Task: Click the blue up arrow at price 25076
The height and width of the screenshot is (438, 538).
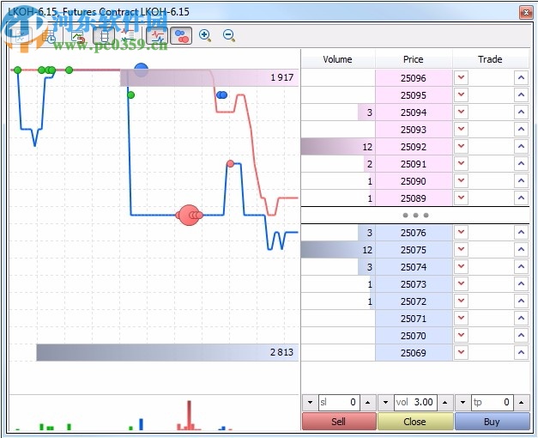Action: point(521,233)
